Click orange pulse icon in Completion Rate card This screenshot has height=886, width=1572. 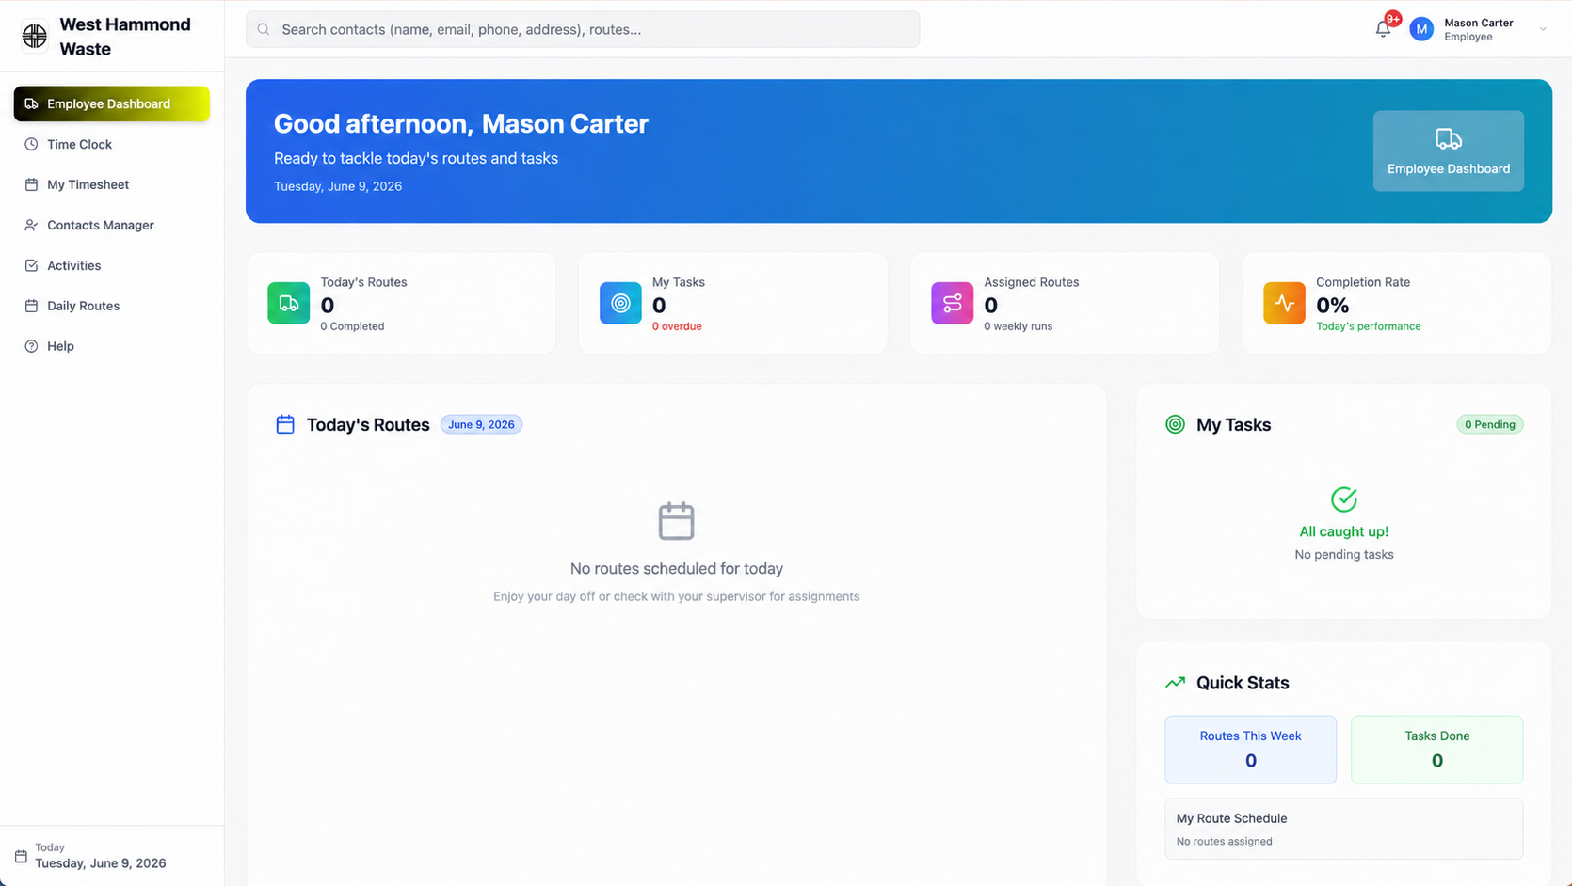1284,303
